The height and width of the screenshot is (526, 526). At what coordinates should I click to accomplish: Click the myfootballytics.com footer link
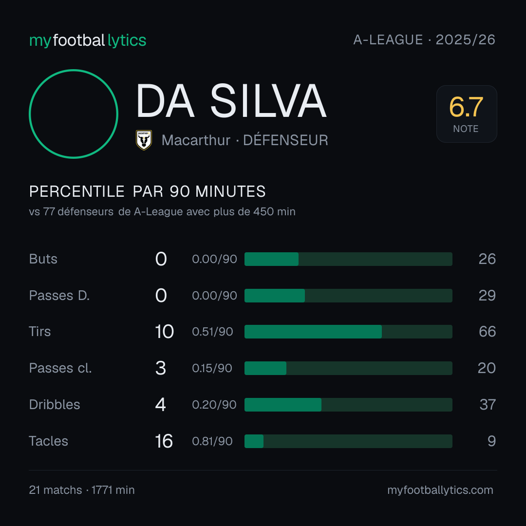click(440, 490)
